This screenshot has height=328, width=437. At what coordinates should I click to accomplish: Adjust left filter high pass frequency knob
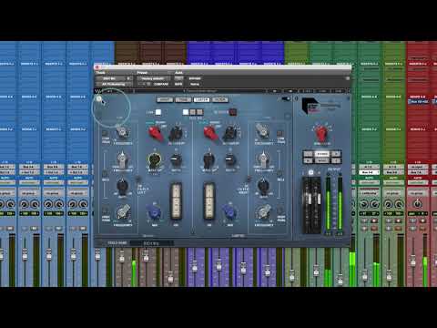pyautogui.click(x=122, y=211)
